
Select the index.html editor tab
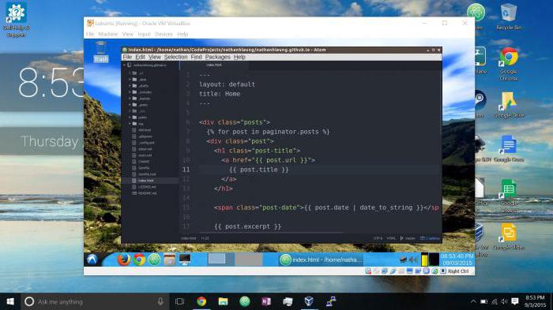tap(214, 65)
